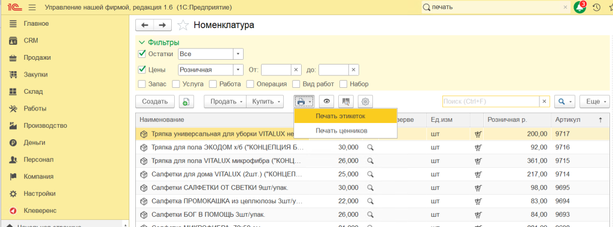Viewport: 613px width, 227px height.
Task: Go forward with the right arrow button
Action: coord(162,25)
